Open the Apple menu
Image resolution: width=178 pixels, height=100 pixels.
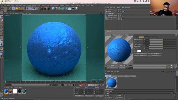point(3,1)
